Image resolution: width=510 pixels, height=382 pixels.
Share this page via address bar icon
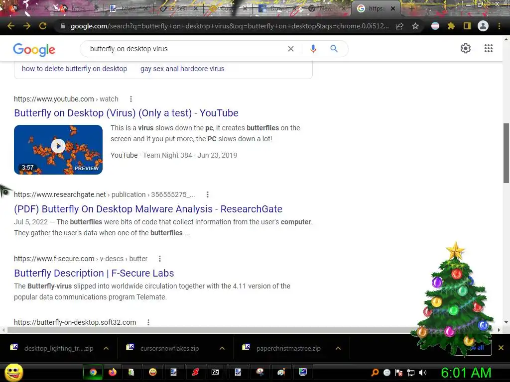coord(399,26)
